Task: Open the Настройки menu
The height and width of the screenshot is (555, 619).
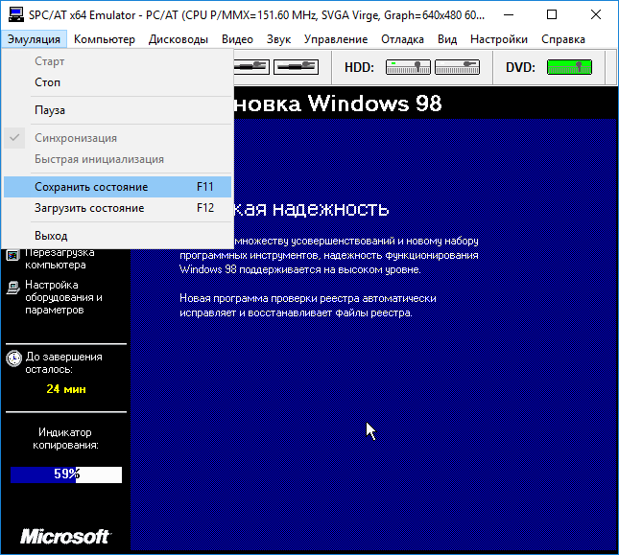Action: (499, 39)
